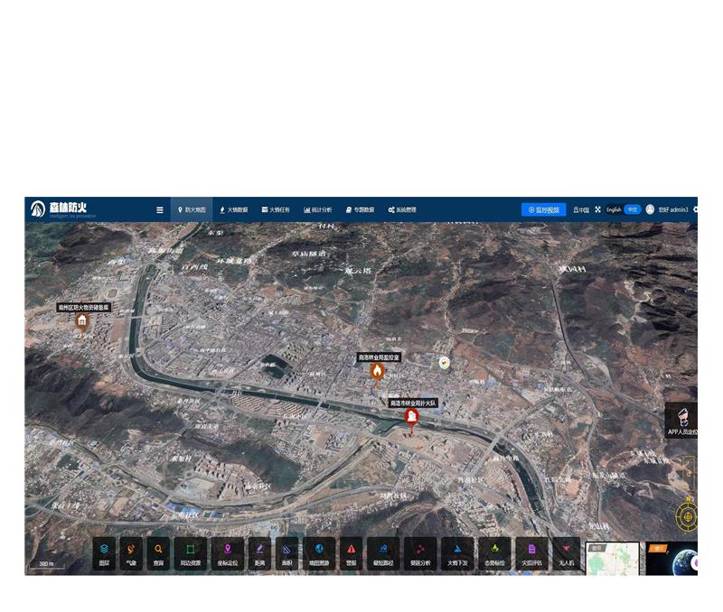Collapse the hamburger navigation menu
The height and width of the screenshot is (612, 723).
pos(160,210)
